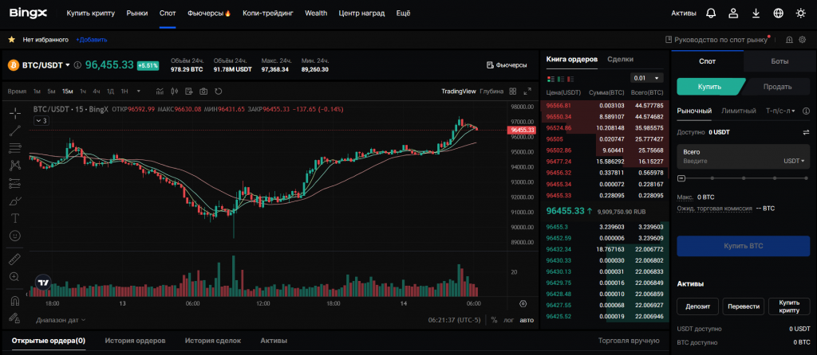
Task: Reset the chart with refresh icon
Action: point(219,92)
